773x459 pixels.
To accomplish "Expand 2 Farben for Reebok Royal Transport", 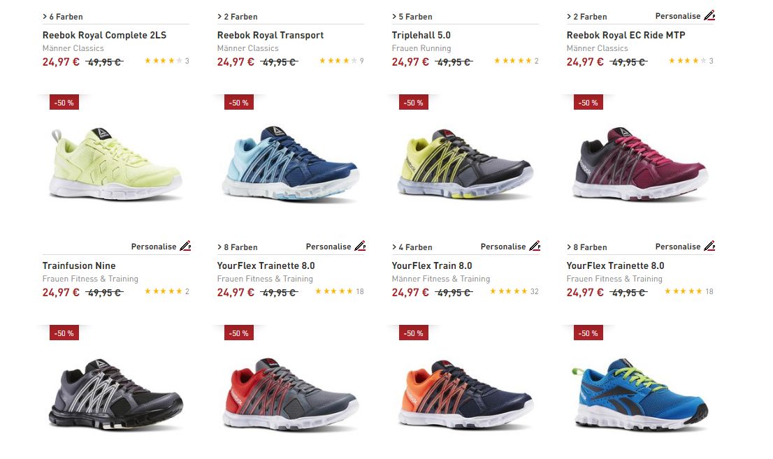I will point(237,17).
